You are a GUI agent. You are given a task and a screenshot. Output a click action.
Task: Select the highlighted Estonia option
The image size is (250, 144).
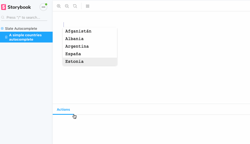[74, 61]
